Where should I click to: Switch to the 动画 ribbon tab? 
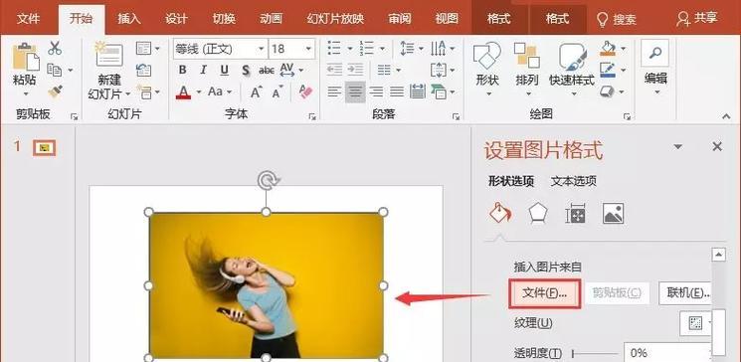271,19
